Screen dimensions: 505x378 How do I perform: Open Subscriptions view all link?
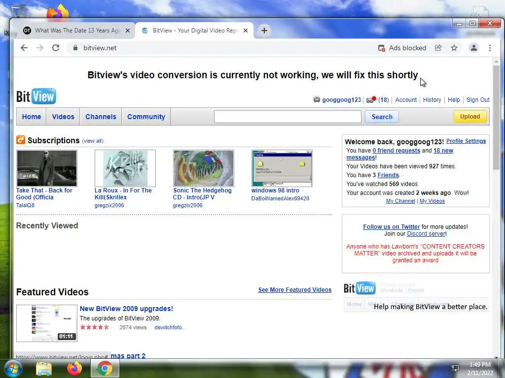(x=93, y=141)
